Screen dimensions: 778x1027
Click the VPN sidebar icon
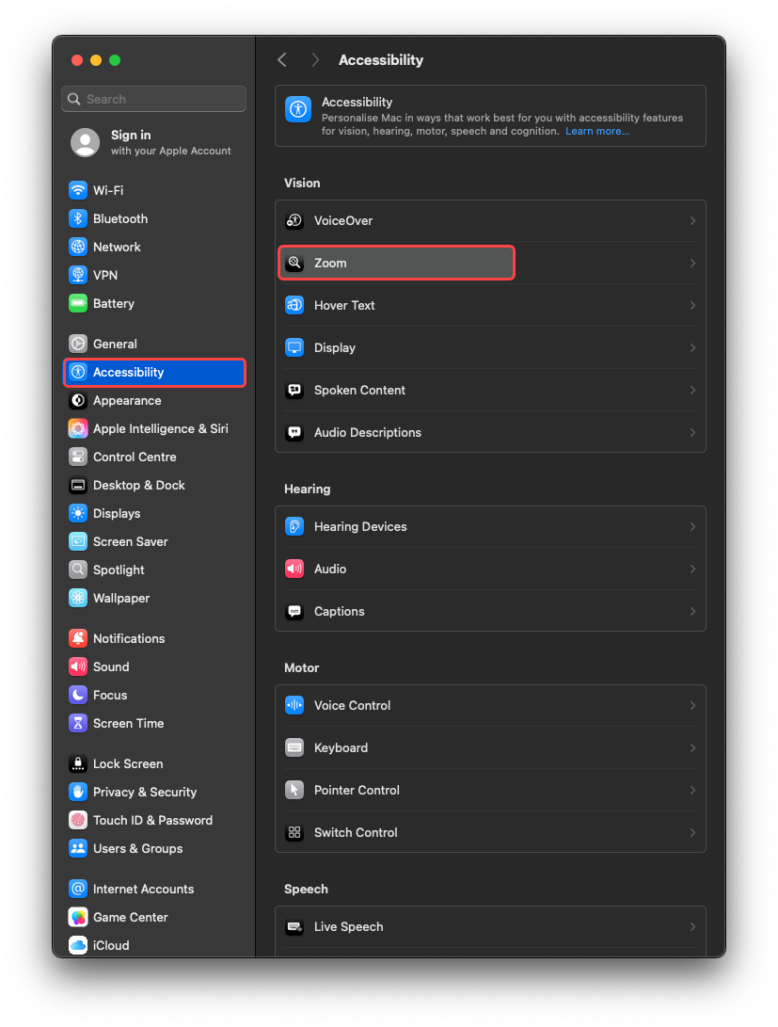coord(78,275)
